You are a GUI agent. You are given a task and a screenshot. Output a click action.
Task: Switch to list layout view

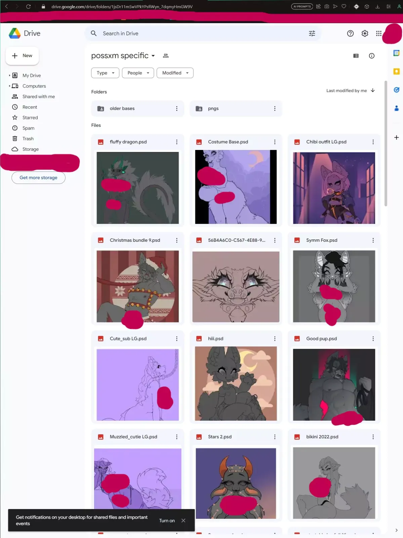(356, 56)
